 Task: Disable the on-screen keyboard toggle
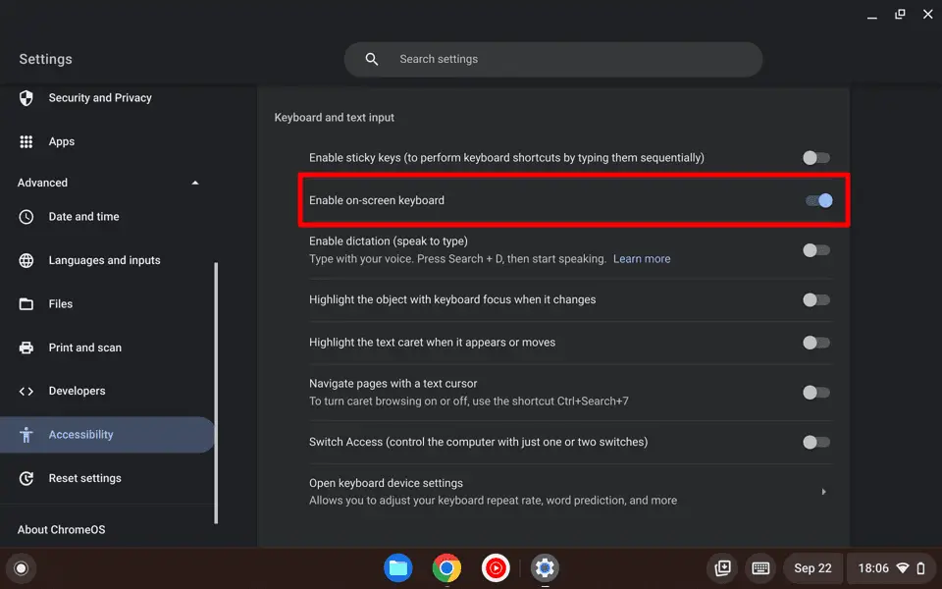tap(816, 200)
